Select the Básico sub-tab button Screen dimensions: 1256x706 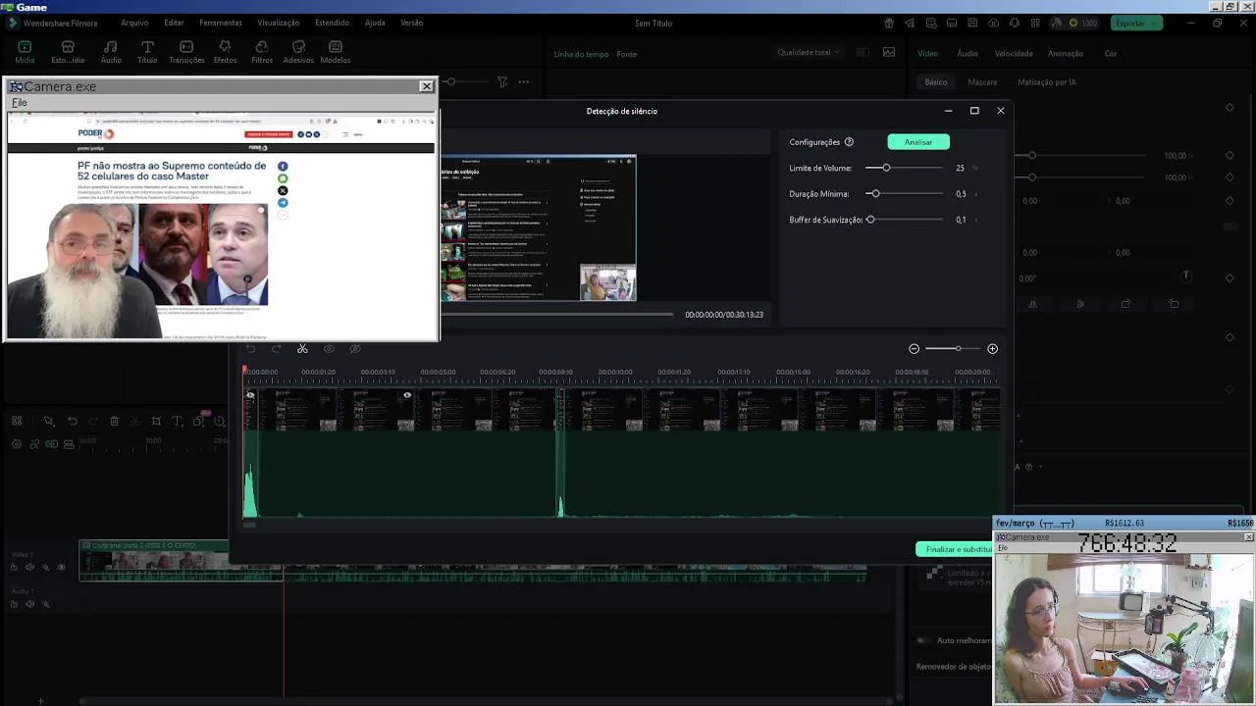(936, 82)
